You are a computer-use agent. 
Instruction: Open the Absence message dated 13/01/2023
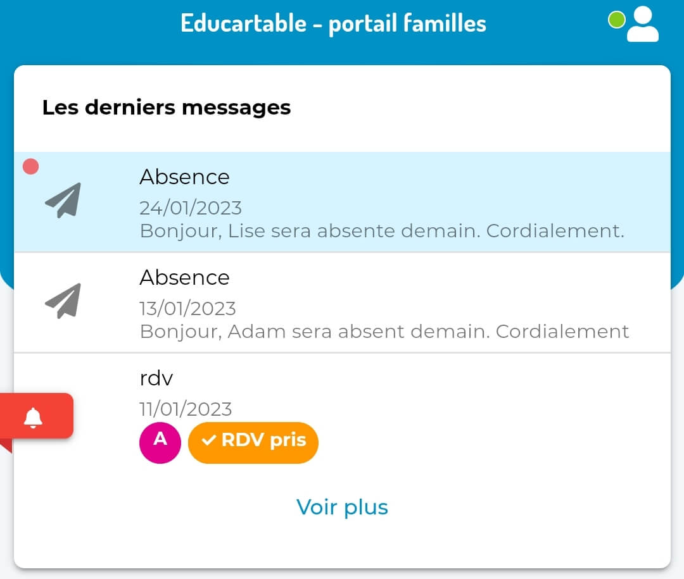tap(342, 302)
